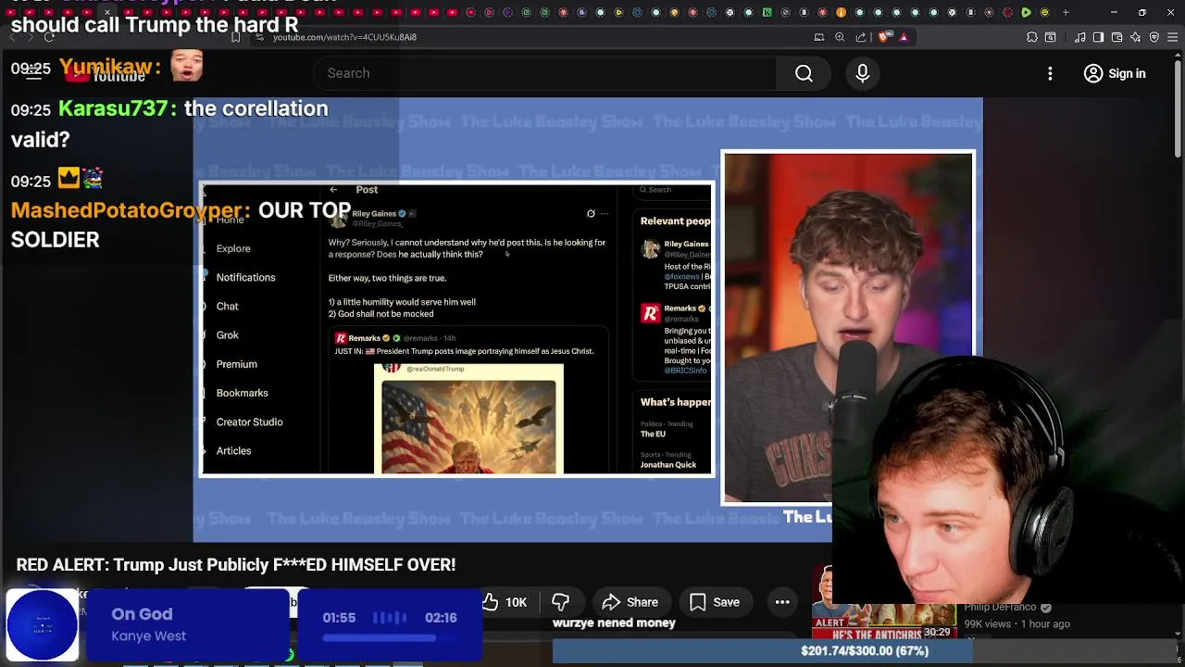
Task: Open the Brave Shields lion icon
Action: click(x=883, y=37)
